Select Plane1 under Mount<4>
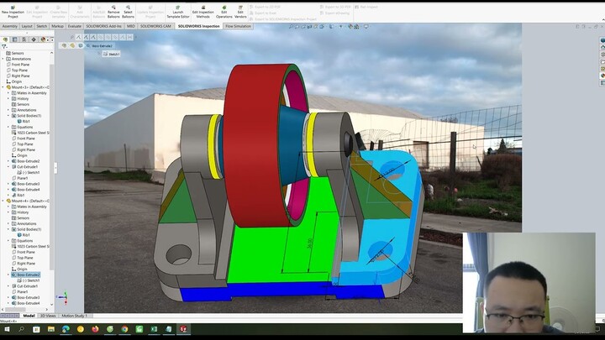The width and height of the screenshot is (605, 340). pos(19,292)
